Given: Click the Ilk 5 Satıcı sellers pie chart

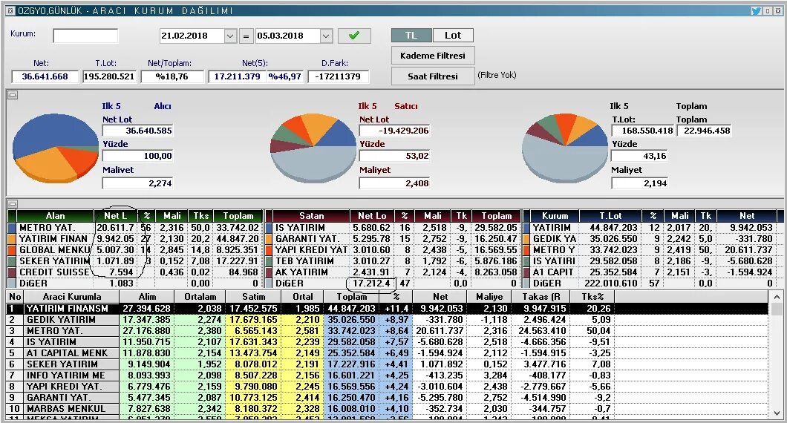Looking at the screenshot, I should point(313,148).
